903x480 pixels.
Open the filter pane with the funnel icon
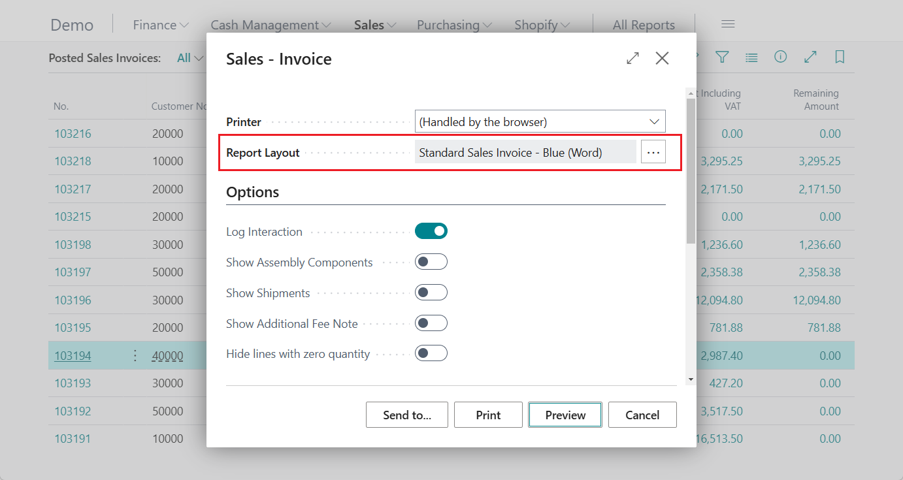(x=722, y=57)
